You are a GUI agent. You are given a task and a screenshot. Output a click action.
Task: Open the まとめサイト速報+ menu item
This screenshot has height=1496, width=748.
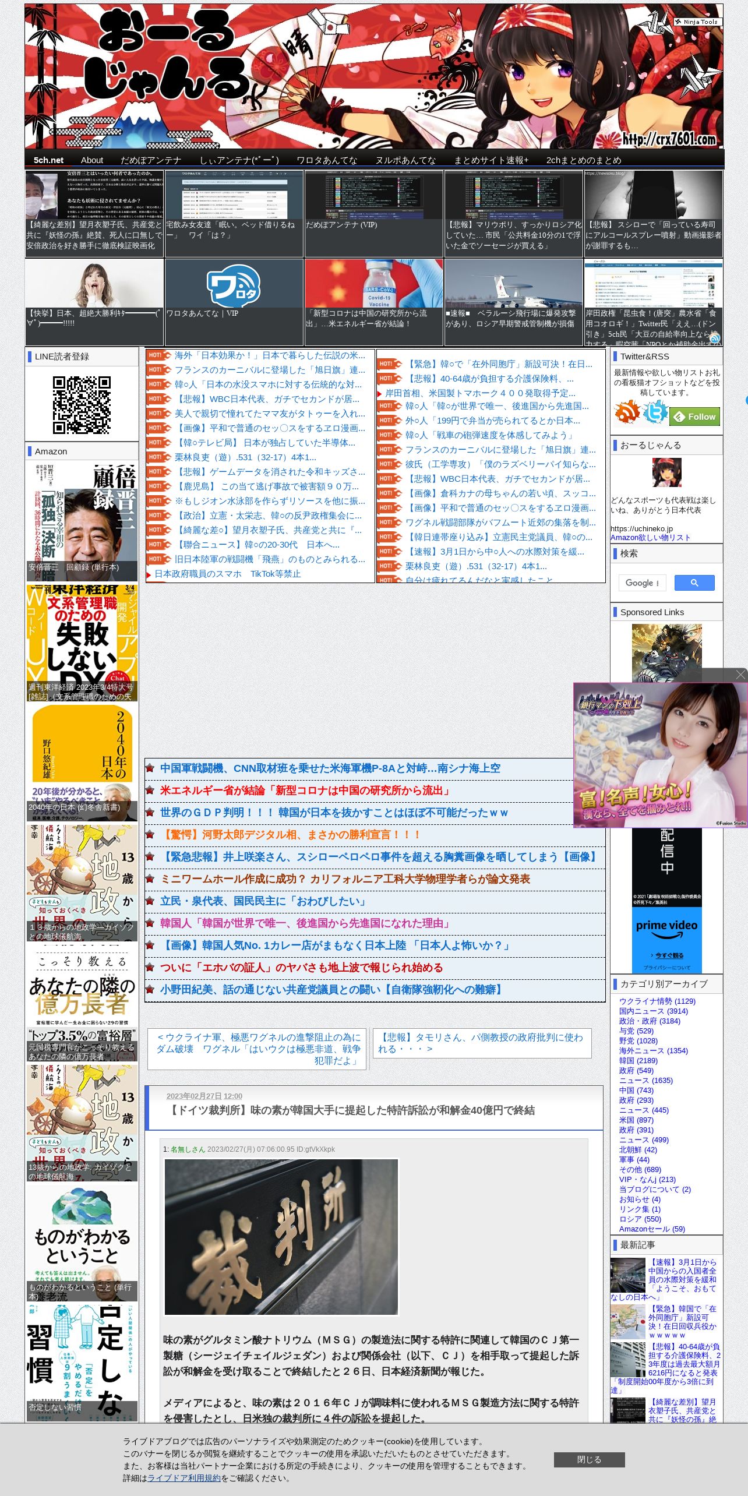(491, 160)
